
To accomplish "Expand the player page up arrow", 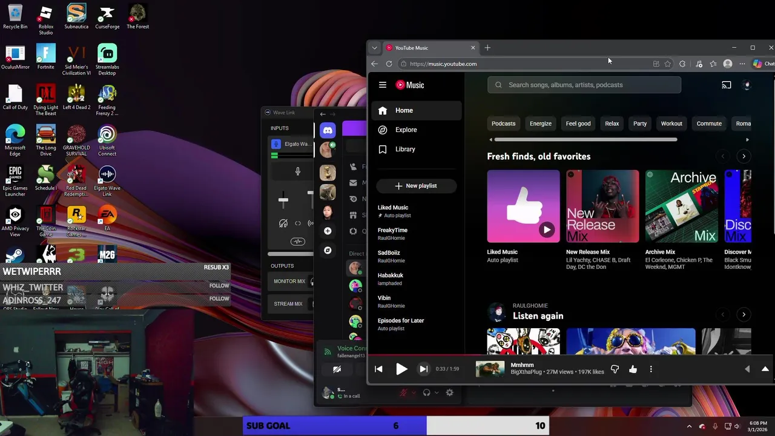I will tap(765, 369).
